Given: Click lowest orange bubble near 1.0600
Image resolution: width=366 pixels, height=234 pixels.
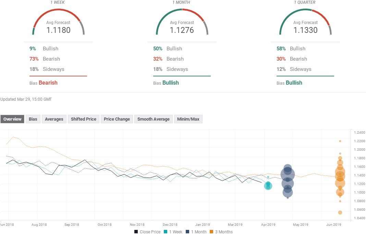Looking at the screenshot, I should point(340,212).
